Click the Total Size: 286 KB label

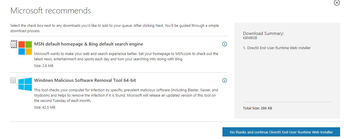258,108
